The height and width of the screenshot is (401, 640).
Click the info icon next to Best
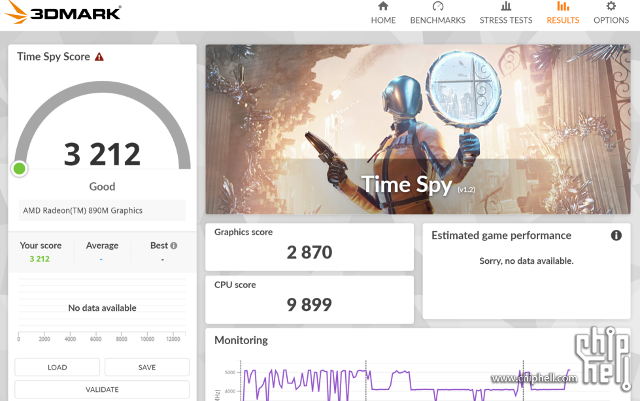[174, 246]
